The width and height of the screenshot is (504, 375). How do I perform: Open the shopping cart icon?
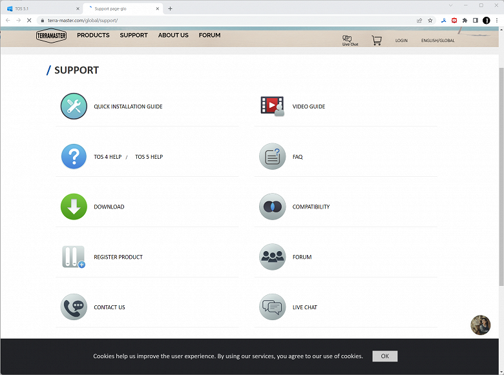[377, 41]
